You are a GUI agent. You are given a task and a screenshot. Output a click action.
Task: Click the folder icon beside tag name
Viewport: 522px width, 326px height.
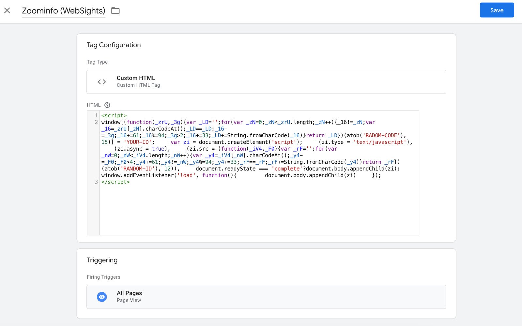click(x=115, y=11)
